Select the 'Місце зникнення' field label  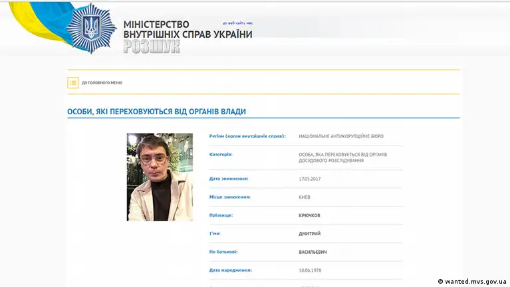point(230,197)
